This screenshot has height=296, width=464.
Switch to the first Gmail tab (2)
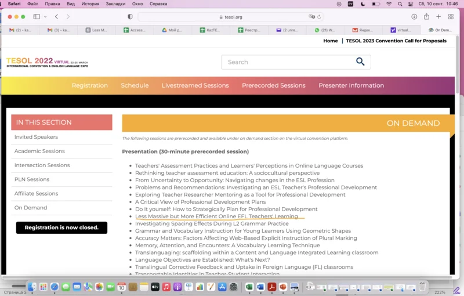pos(20,30)
